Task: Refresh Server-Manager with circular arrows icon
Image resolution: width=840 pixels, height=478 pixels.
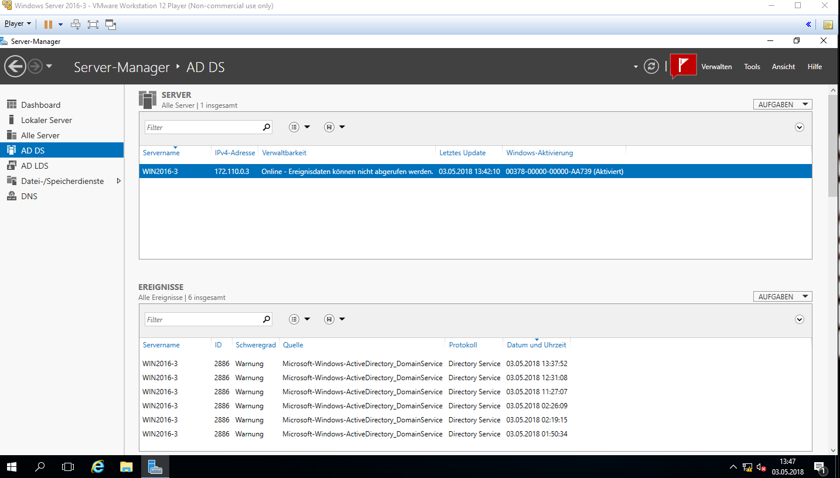Action: (x=651, y=66)
